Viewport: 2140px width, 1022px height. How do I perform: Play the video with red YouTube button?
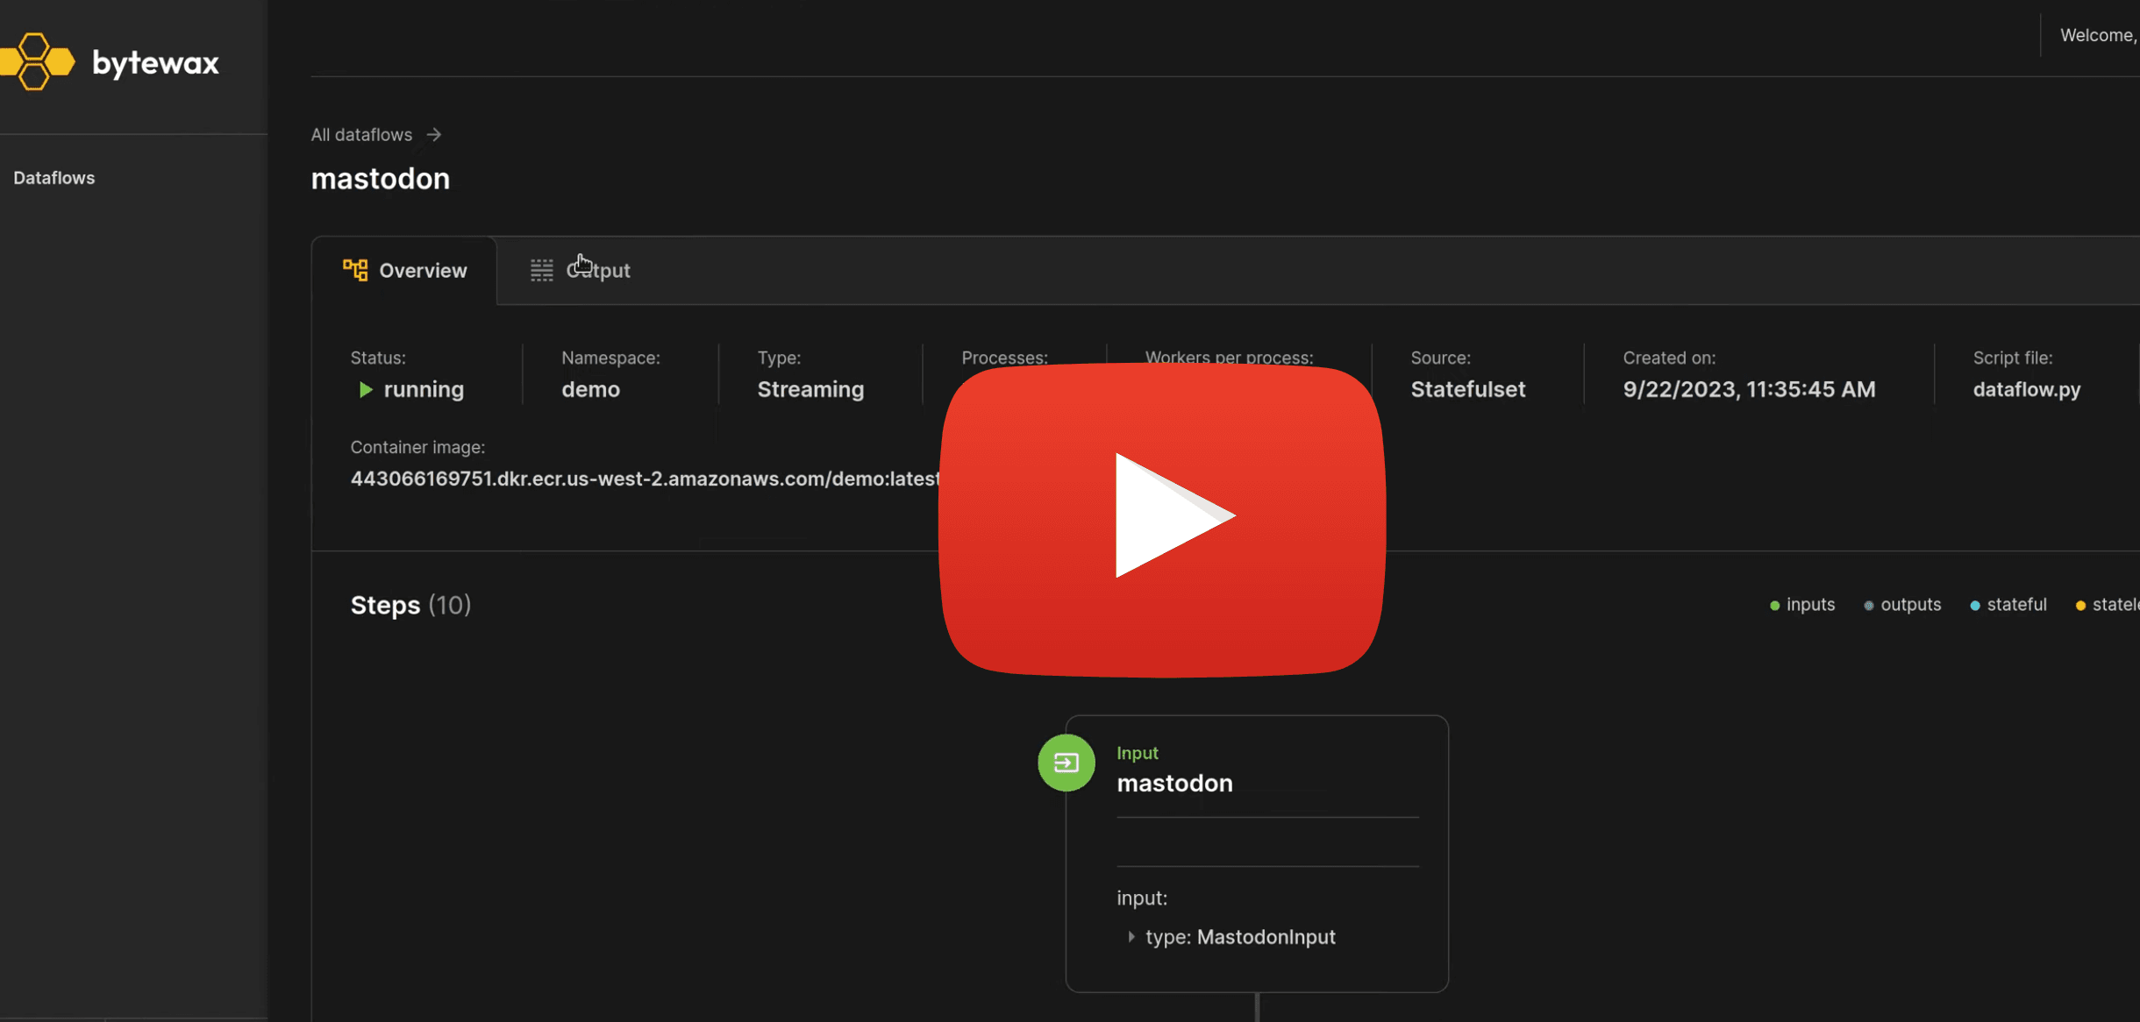1162,519
